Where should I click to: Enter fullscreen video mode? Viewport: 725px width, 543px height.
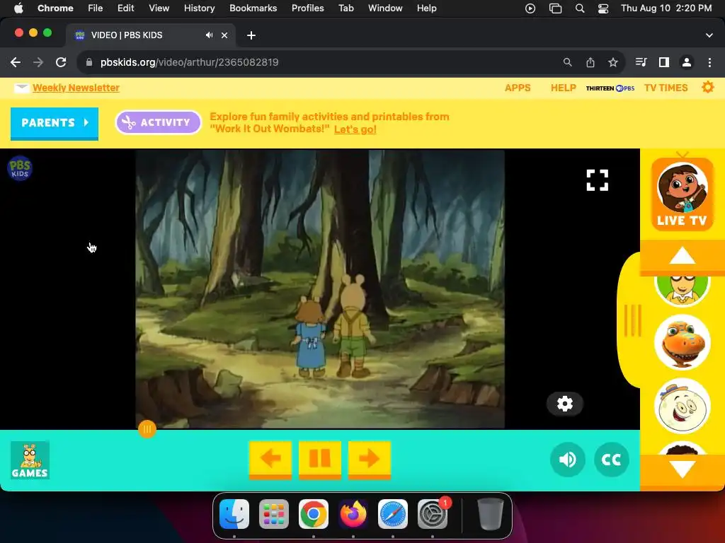pos(597,180)
